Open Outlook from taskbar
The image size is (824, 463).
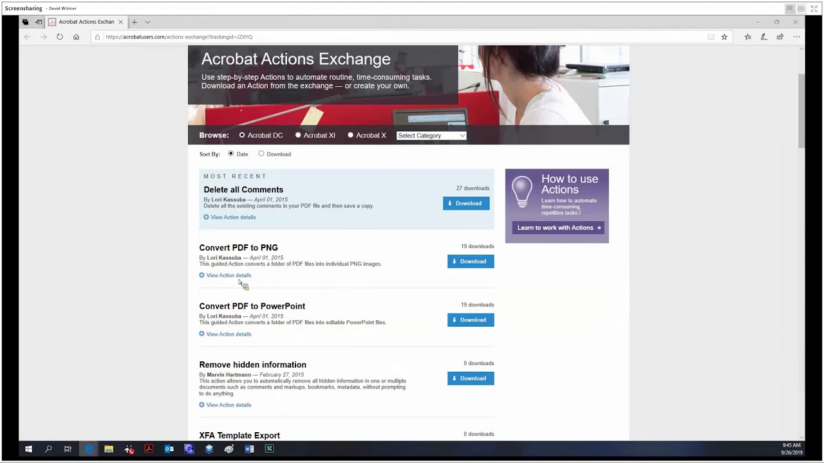click(x=169, y=449)
